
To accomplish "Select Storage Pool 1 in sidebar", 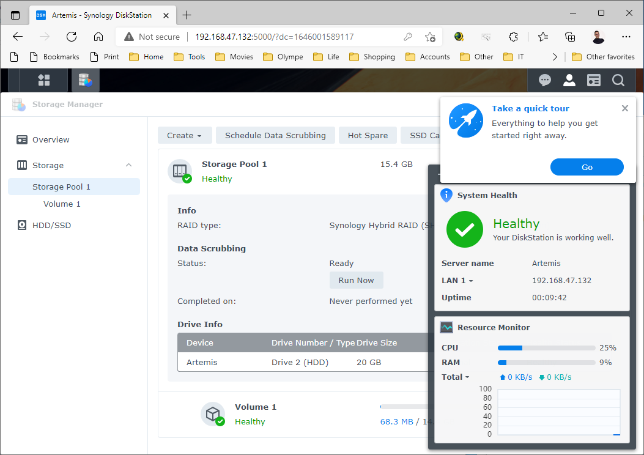I will pyautogui.click(x=74, y=187).
